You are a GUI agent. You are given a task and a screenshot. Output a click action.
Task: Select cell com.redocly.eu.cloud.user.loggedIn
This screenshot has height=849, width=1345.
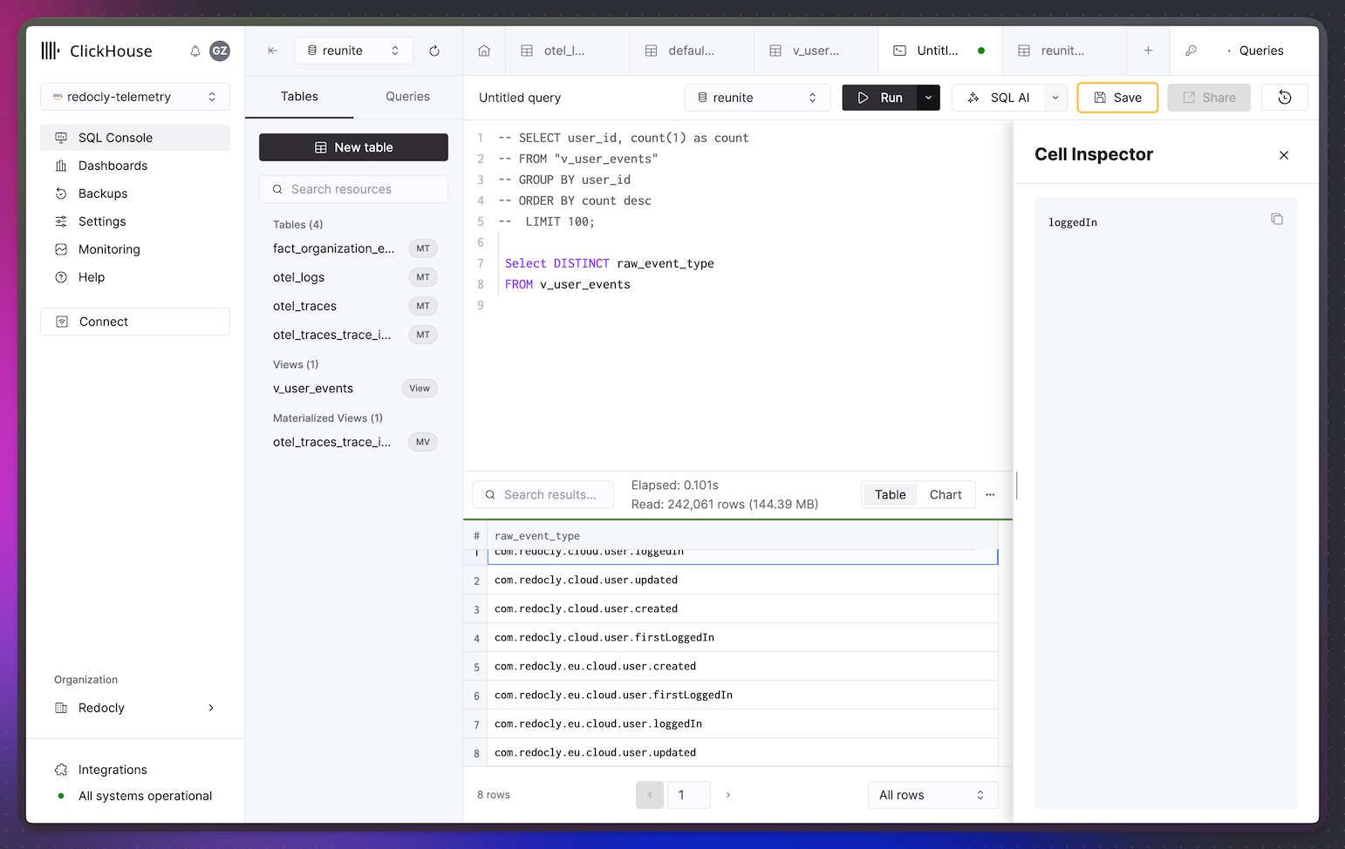point(742,723)
